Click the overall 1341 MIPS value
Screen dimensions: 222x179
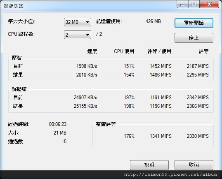161,136
